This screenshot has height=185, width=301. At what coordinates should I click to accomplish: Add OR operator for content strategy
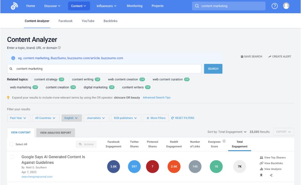coord(61,79)
